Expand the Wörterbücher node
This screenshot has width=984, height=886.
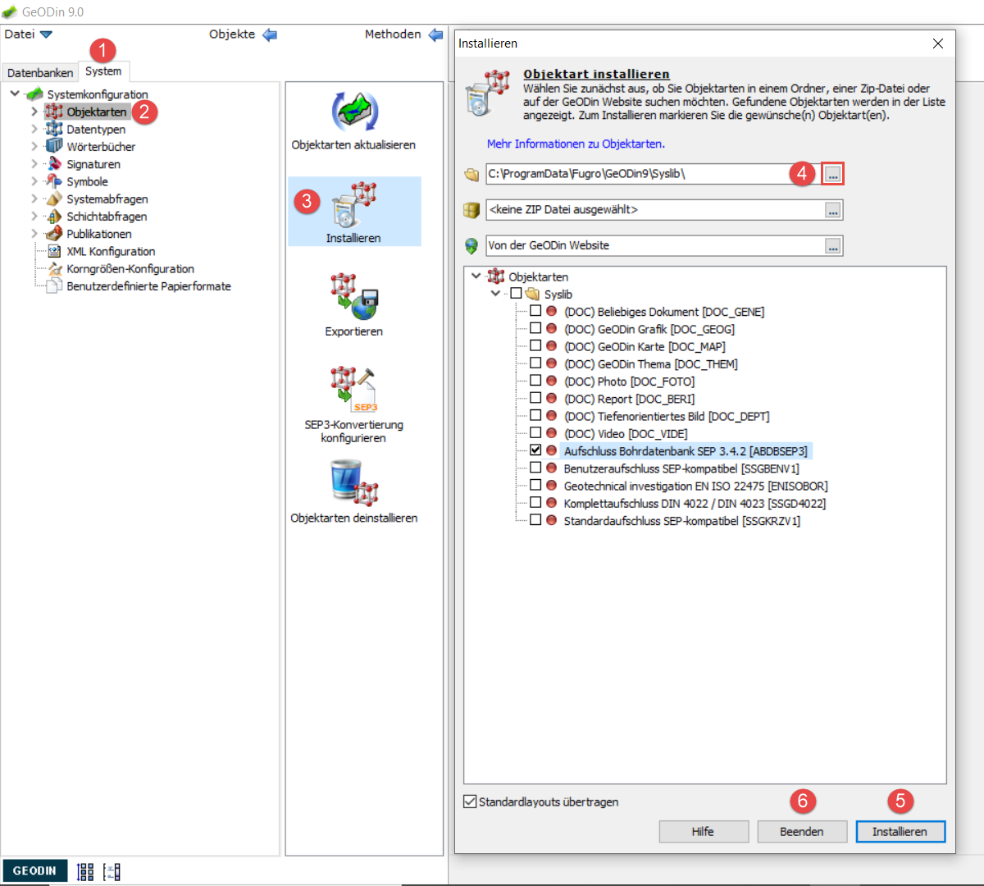[34, 146]
